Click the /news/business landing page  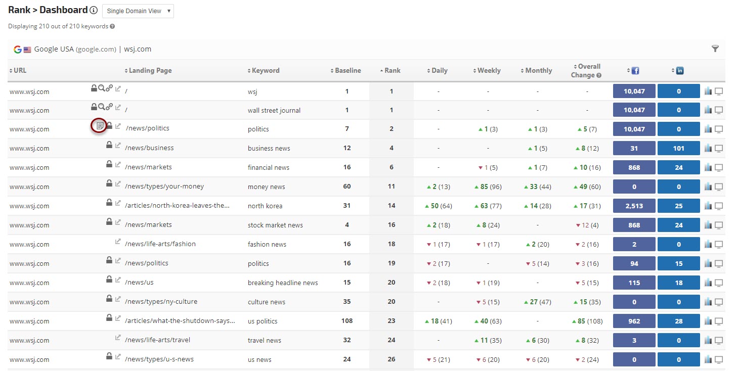(149, 148)
